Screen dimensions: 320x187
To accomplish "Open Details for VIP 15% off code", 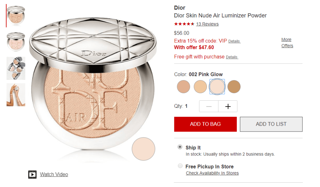I will (234, 41).
